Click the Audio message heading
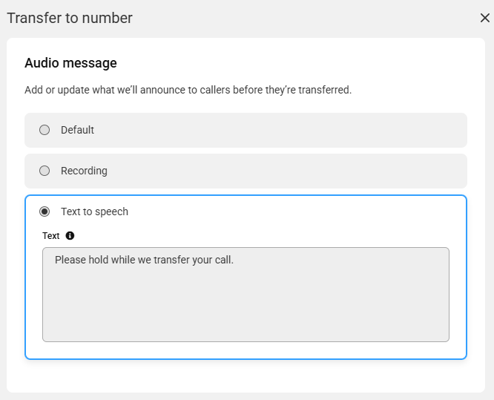Screen dimensions: 494x400 coord(70,63)
